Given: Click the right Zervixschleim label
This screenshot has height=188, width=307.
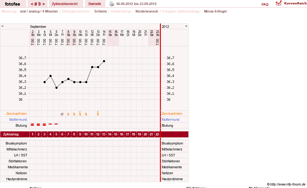Looking at the screenshot, I should pos(172,114).
